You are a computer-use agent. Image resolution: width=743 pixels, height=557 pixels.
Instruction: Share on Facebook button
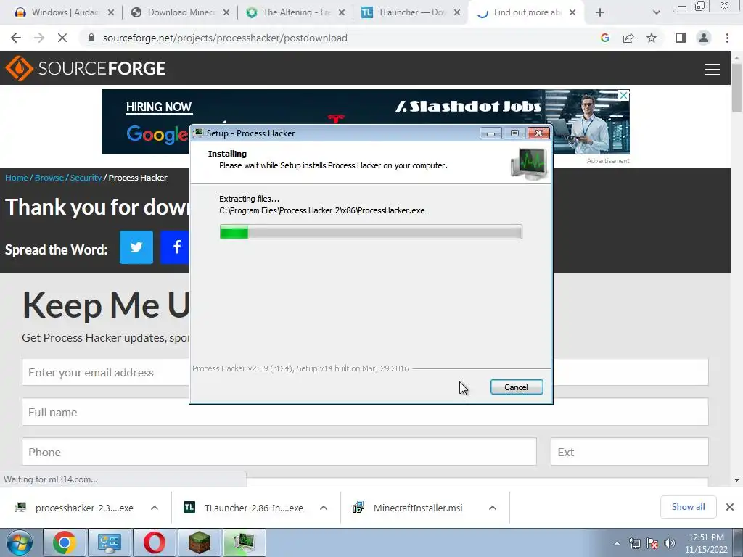click(x=175, y=247)
